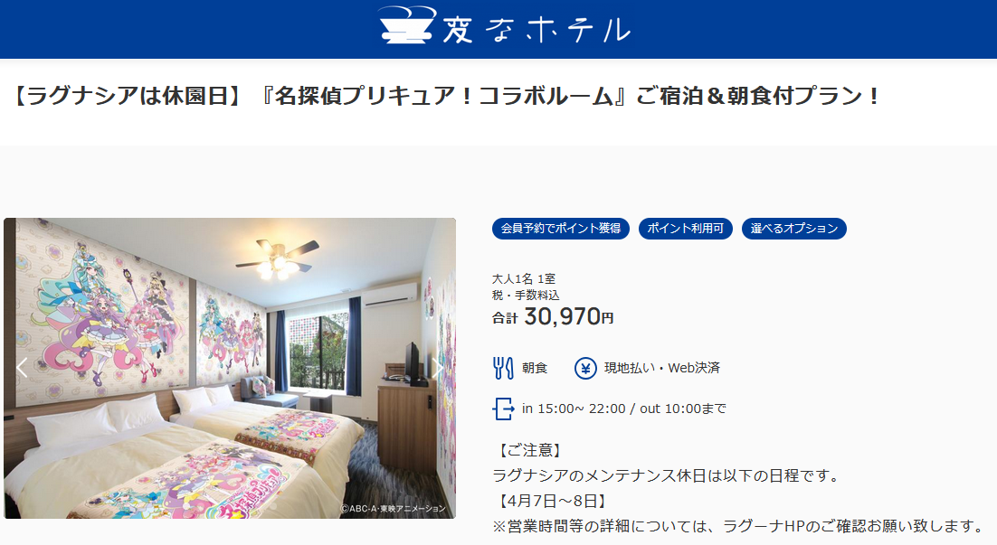Click the plan title heading text

click(446, 96)
